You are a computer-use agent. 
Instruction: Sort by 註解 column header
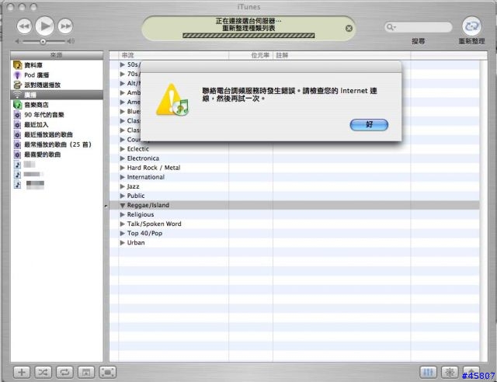(x=342, y=55)
